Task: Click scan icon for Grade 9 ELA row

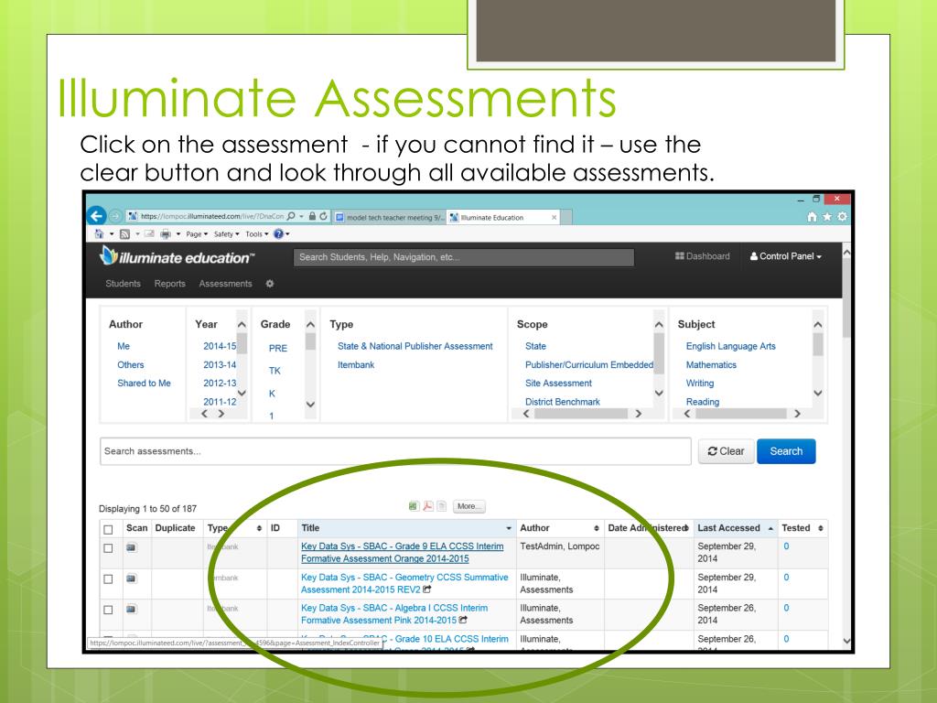Action: (x=132, y=547)
